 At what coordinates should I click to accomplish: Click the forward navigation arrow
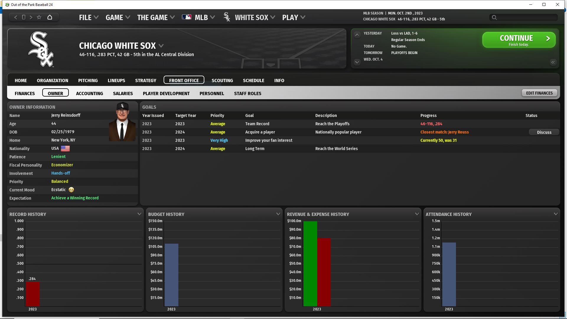tap(31, 17)
